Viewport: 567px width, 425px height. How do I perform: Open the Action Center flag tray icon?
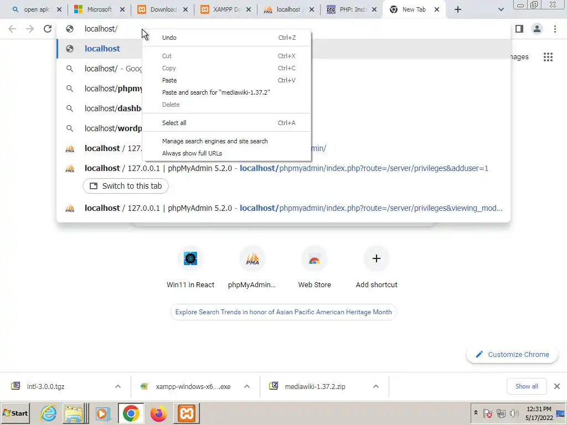[487, 413]
